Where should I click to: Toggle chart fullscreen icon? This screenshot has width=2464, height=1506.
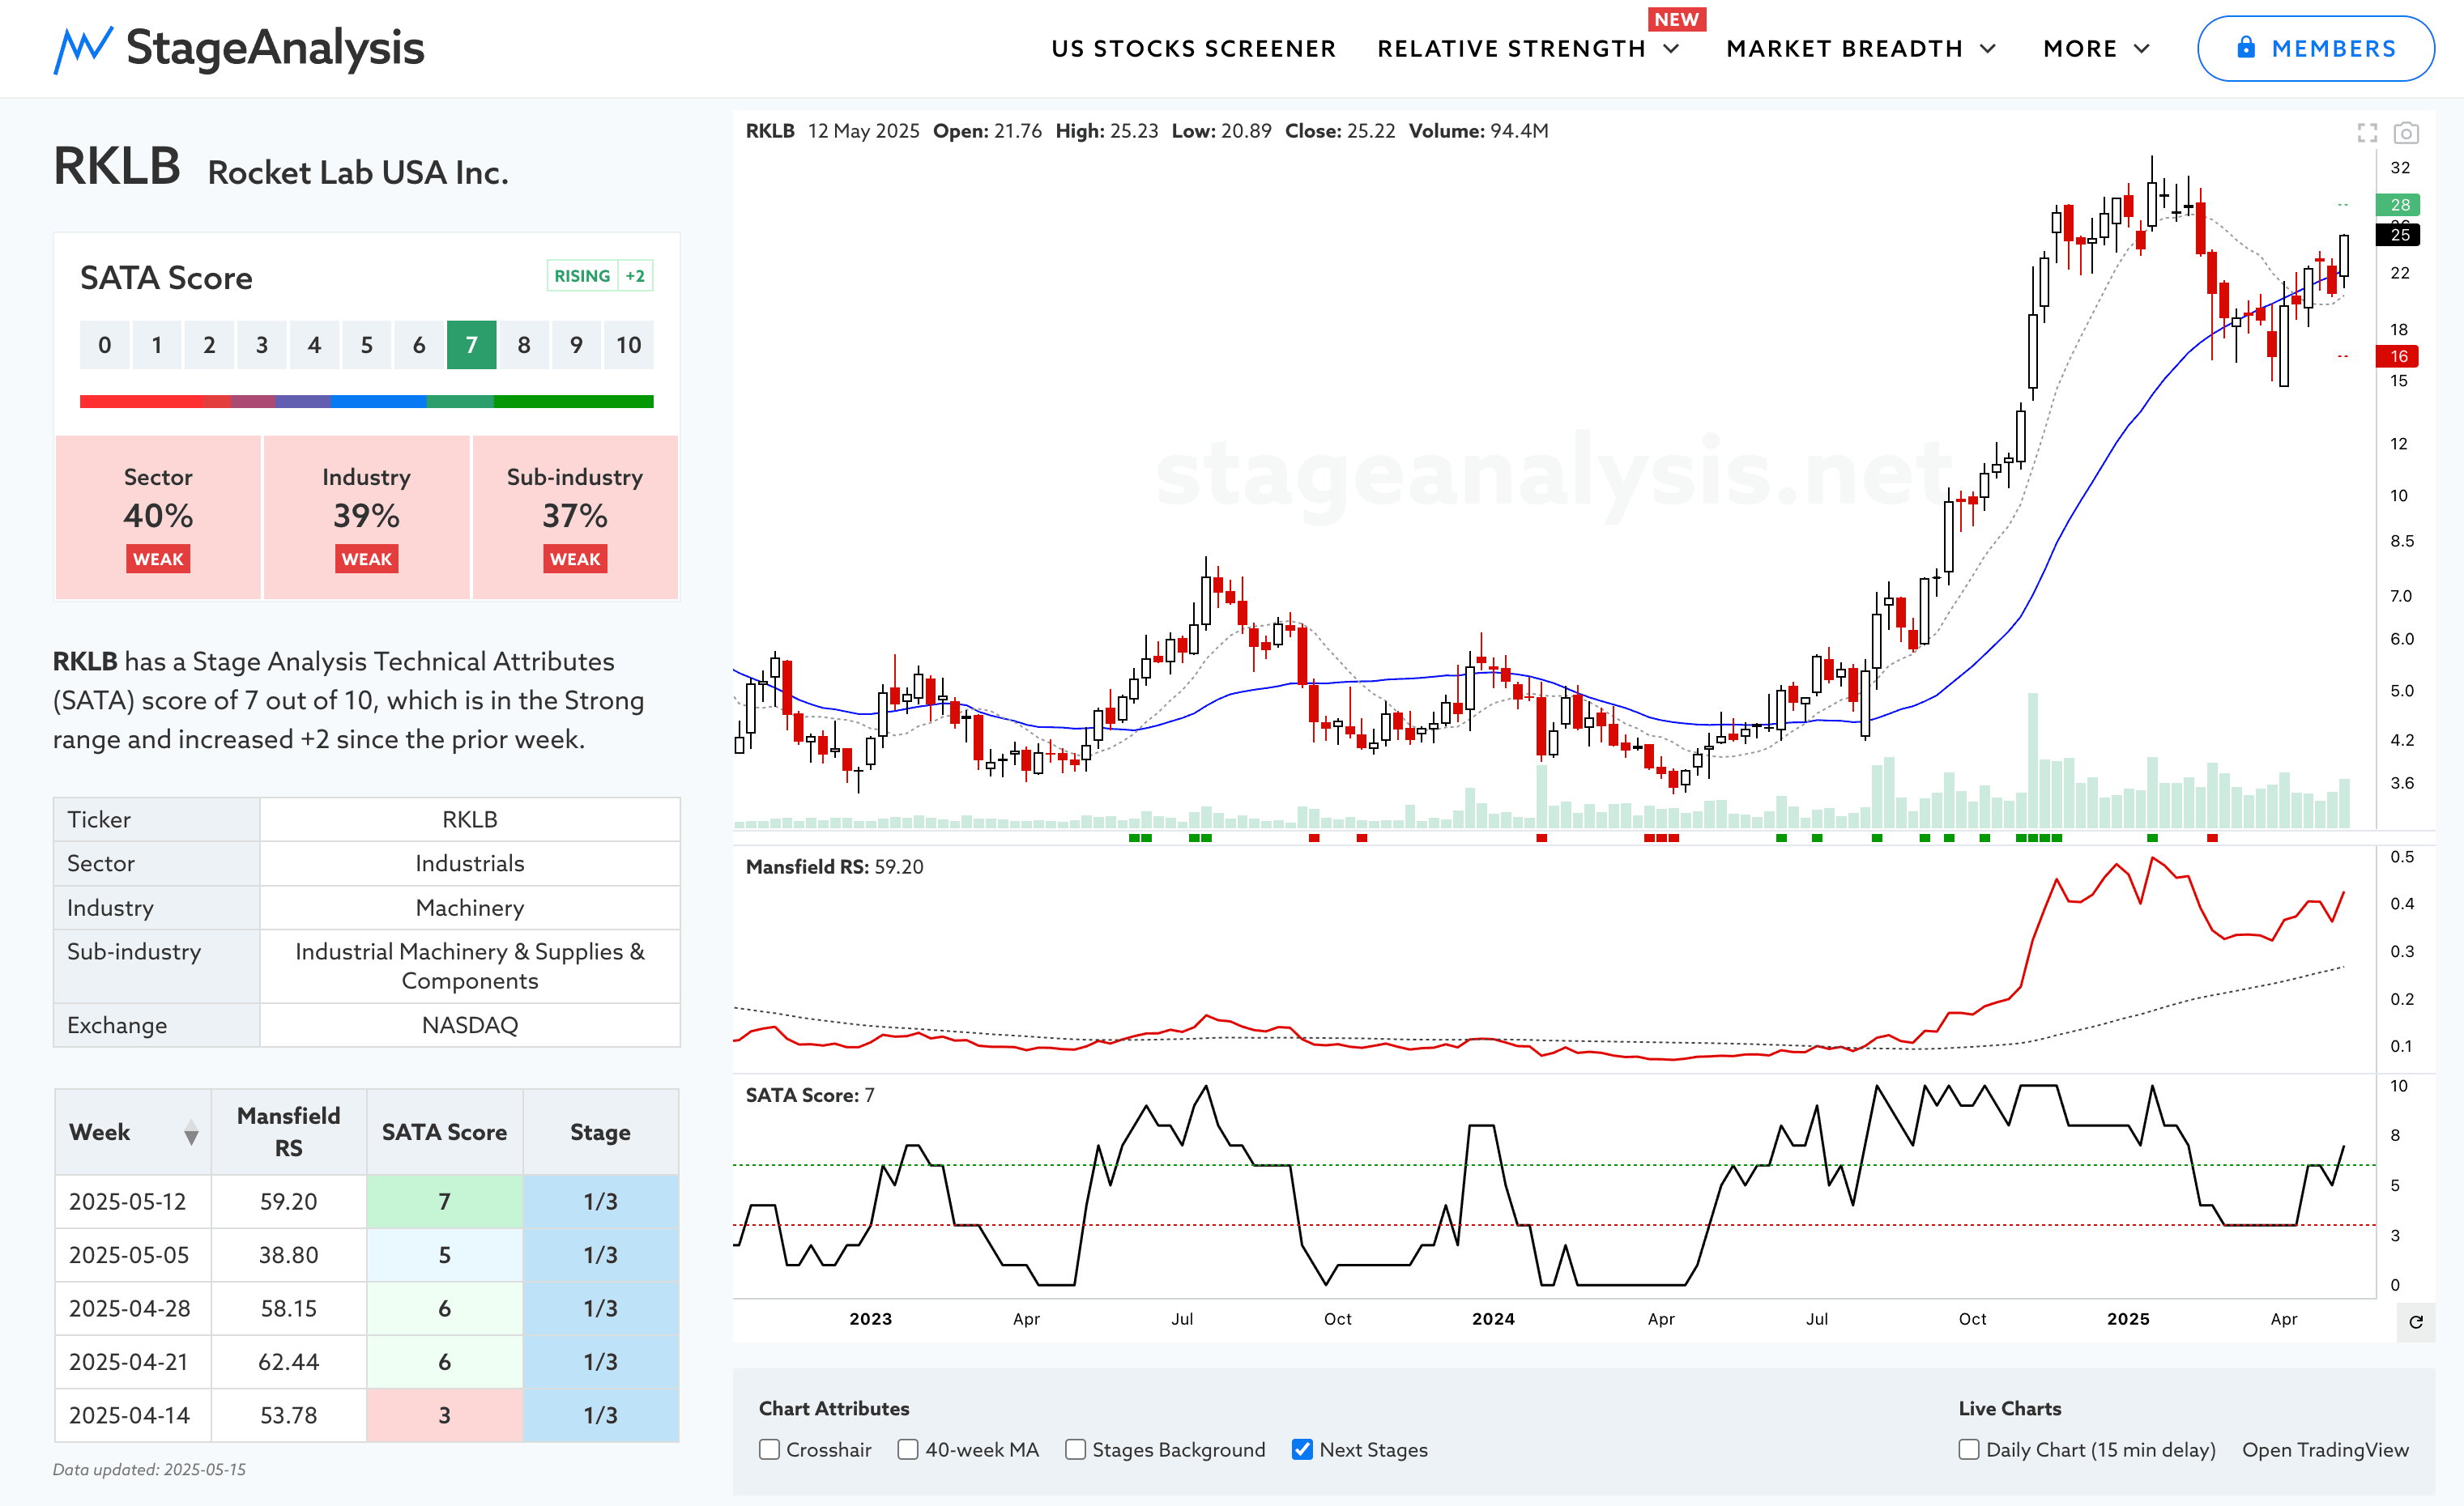coord(2367,133)
